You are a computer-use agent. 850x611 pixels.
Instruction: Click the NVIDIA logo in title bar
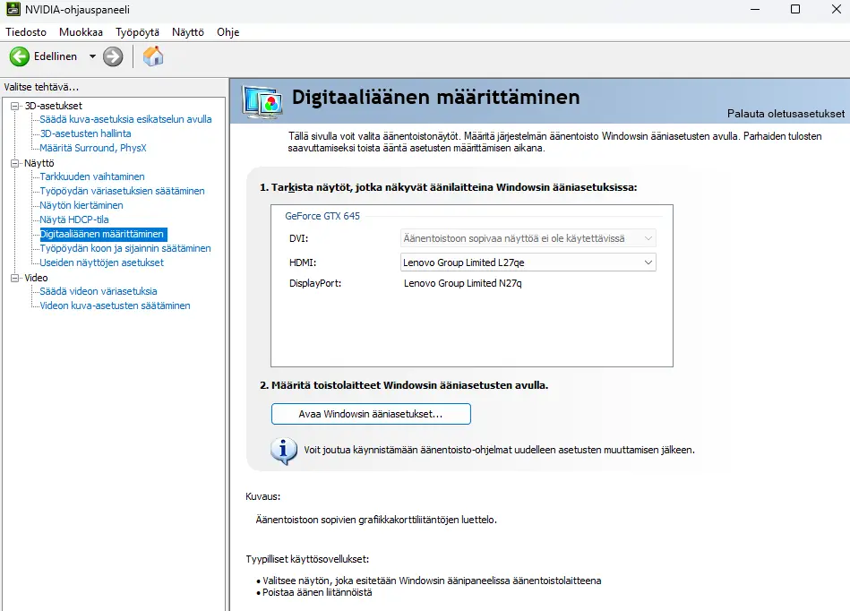(13, 9)
